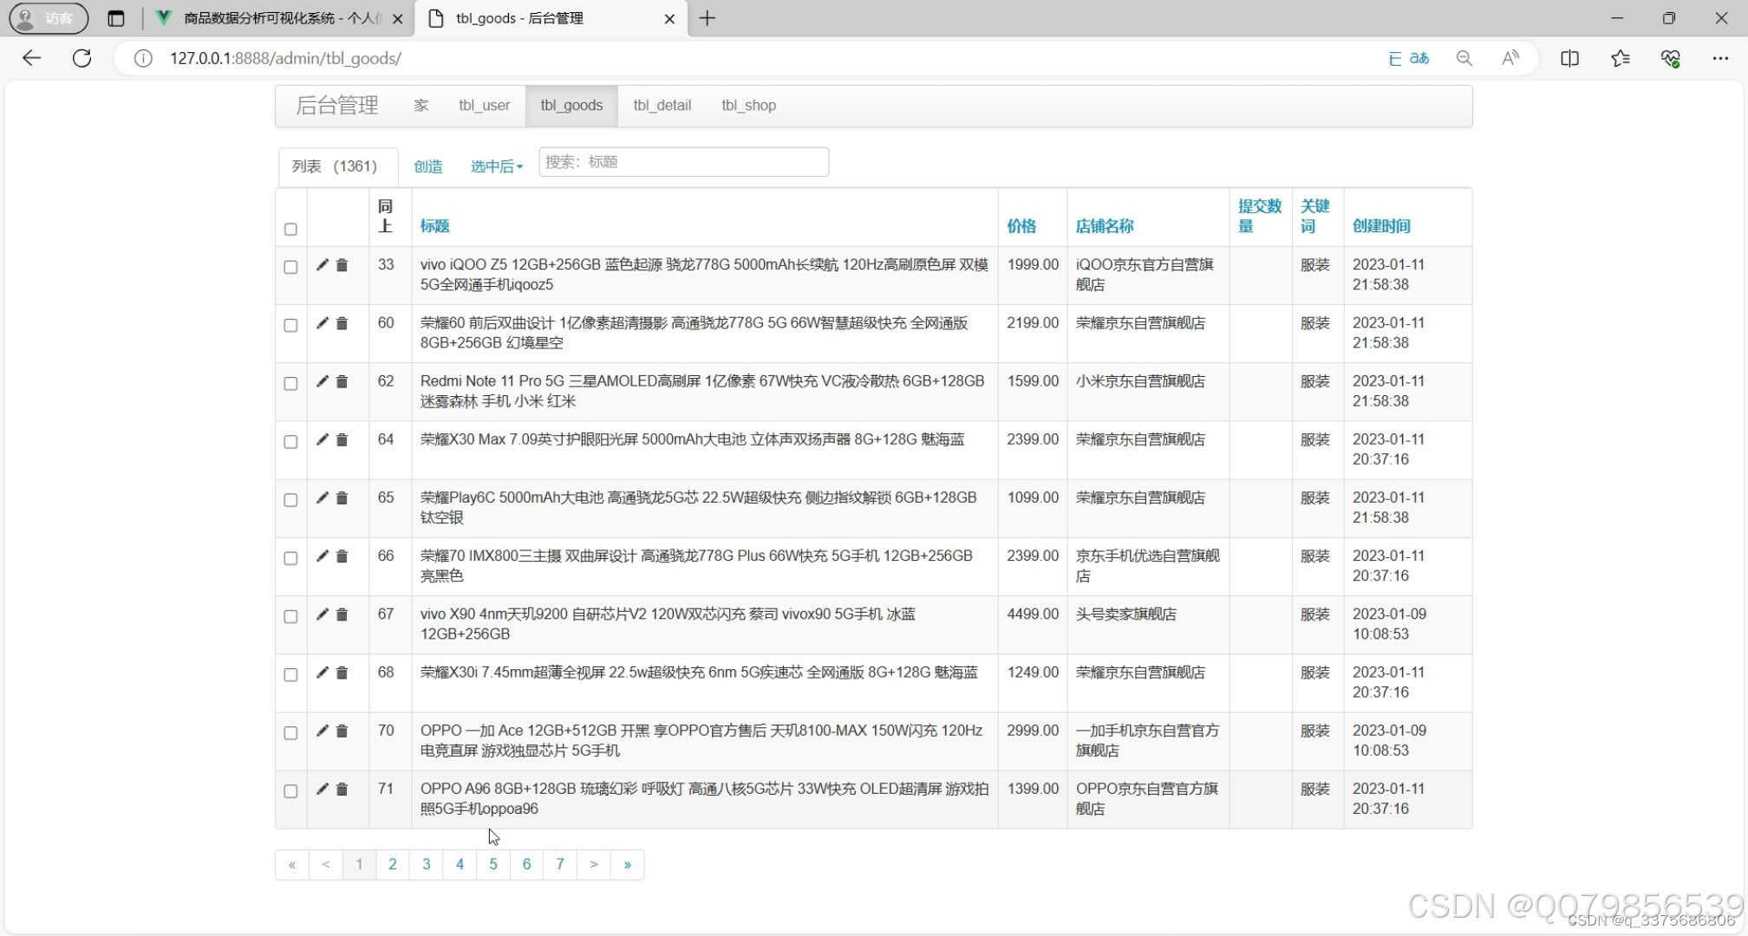Viewport: 1748px width, 936px height.
Task: Delete the 荣耀60 row with trash icon
Action: coord(342,323)
